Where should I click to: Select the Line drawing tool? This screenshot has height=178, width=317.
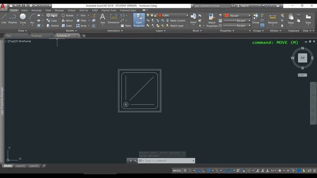click(x=3, y=19)
